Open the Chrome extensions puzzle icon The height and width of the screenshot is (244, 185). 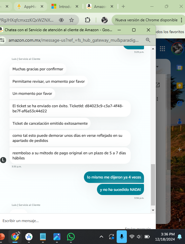click(x=87, y=20)
